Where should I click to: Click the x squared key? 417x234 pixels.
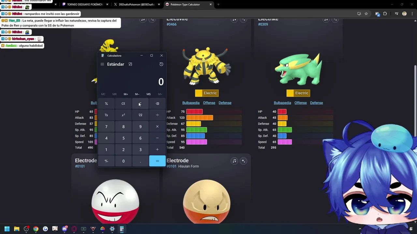click(x=123, y=115)
